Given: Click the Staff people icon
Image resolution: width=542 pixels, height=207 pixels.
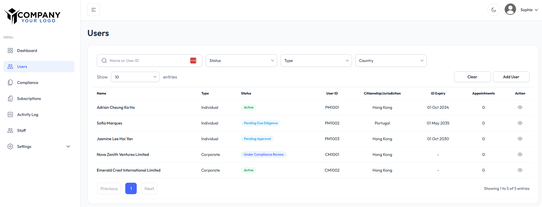Looking at the screenshot, I should point(10,130).
